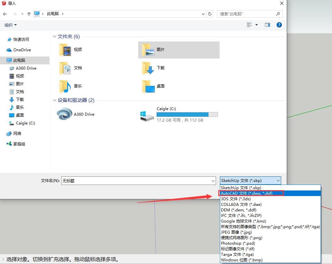Open 下载 in the sidebar tree
The width and height of the screenshot is (332, 264).
tap(17, 99)
